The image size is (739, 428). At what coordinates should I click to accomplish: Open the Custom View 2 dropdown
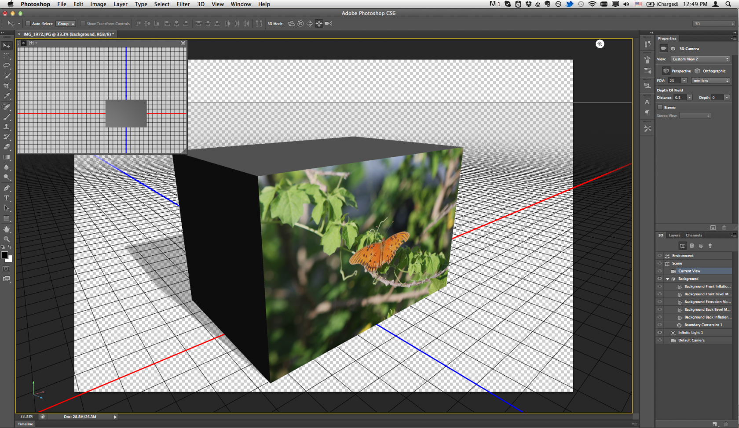(700, 59)
